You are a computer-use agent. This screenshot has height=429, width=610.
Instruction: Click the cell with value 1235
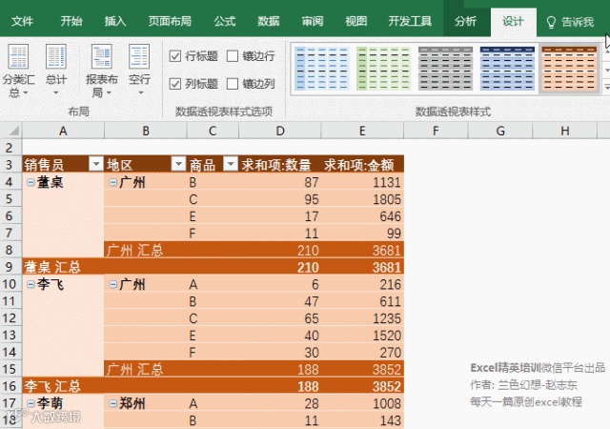[362, 318]
